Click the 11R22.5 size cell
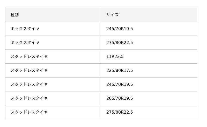The width and height of the screenshot is (207, 127). [115, 56]
